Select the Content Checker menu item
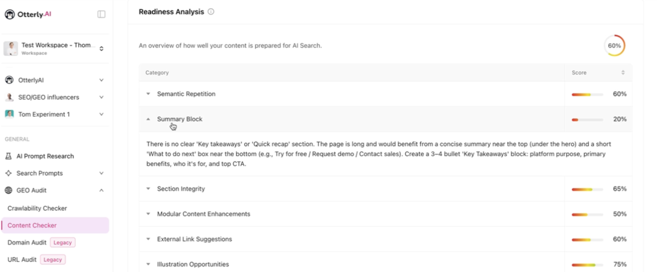This screenshot has width=657, height=272. pyautogui.click(x=32, y=225)
